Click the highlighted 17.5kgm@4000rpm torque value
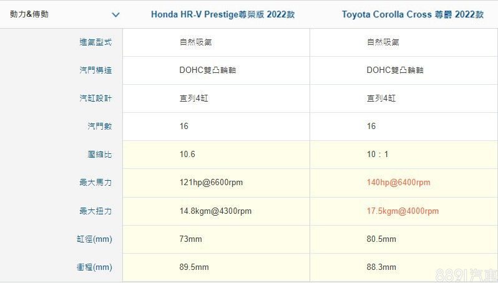 click(403, 211)
